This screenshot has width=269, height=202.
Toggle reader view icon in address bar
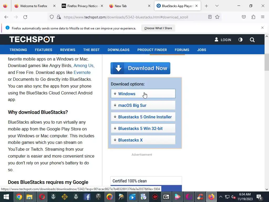coord(210,17)
